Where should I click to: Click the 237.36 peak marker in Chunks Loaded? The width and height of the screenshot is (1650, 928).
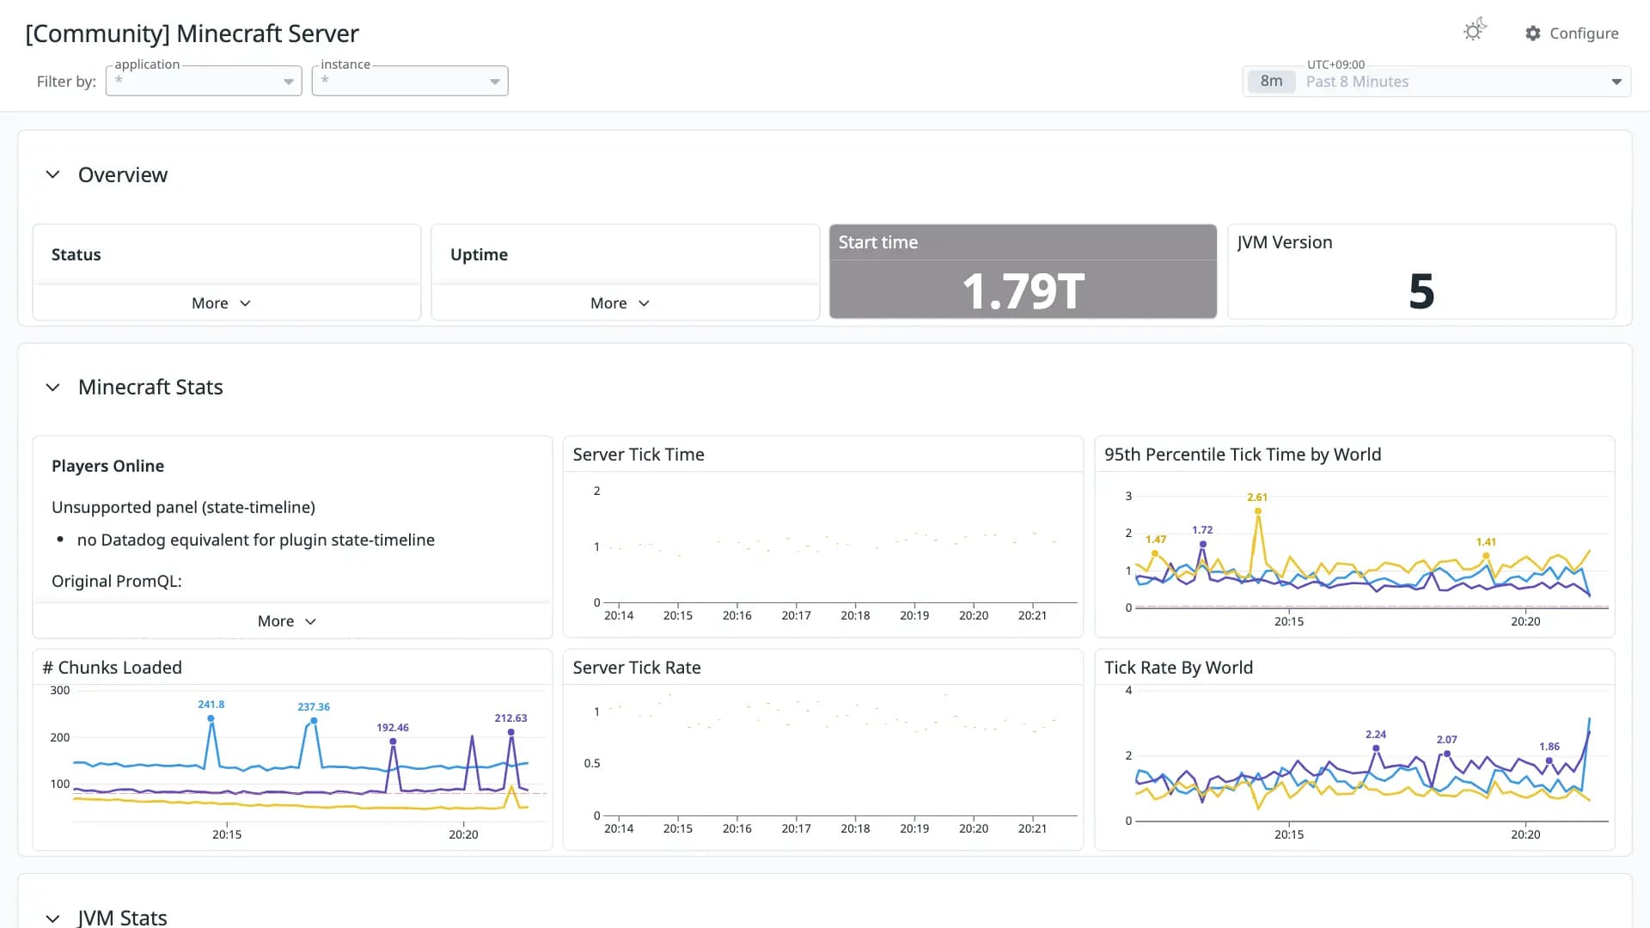point(314,721)
